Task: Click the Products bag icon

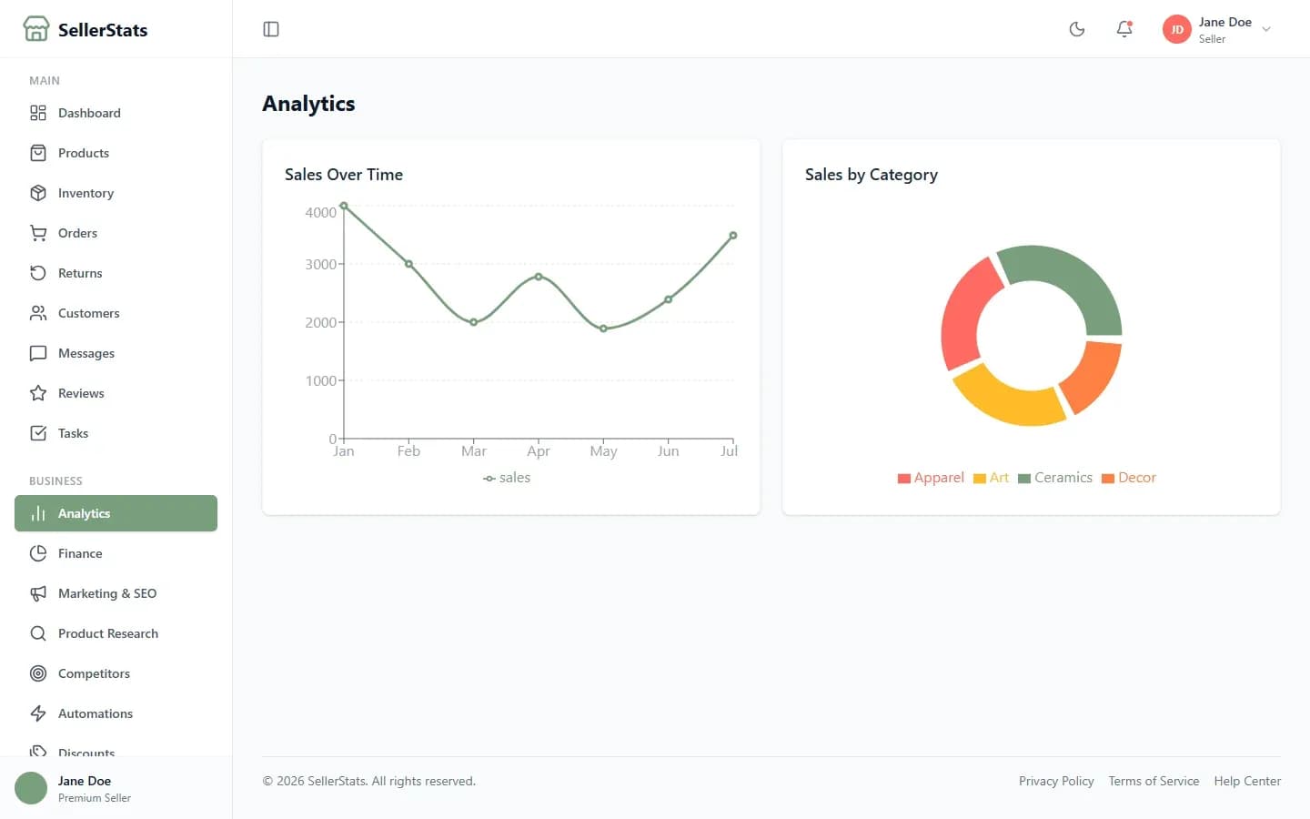Action: point(38,153)
